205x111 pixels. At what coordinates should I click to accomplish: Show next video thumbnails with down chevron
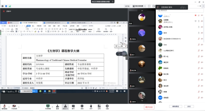click(x=142, y=101)
